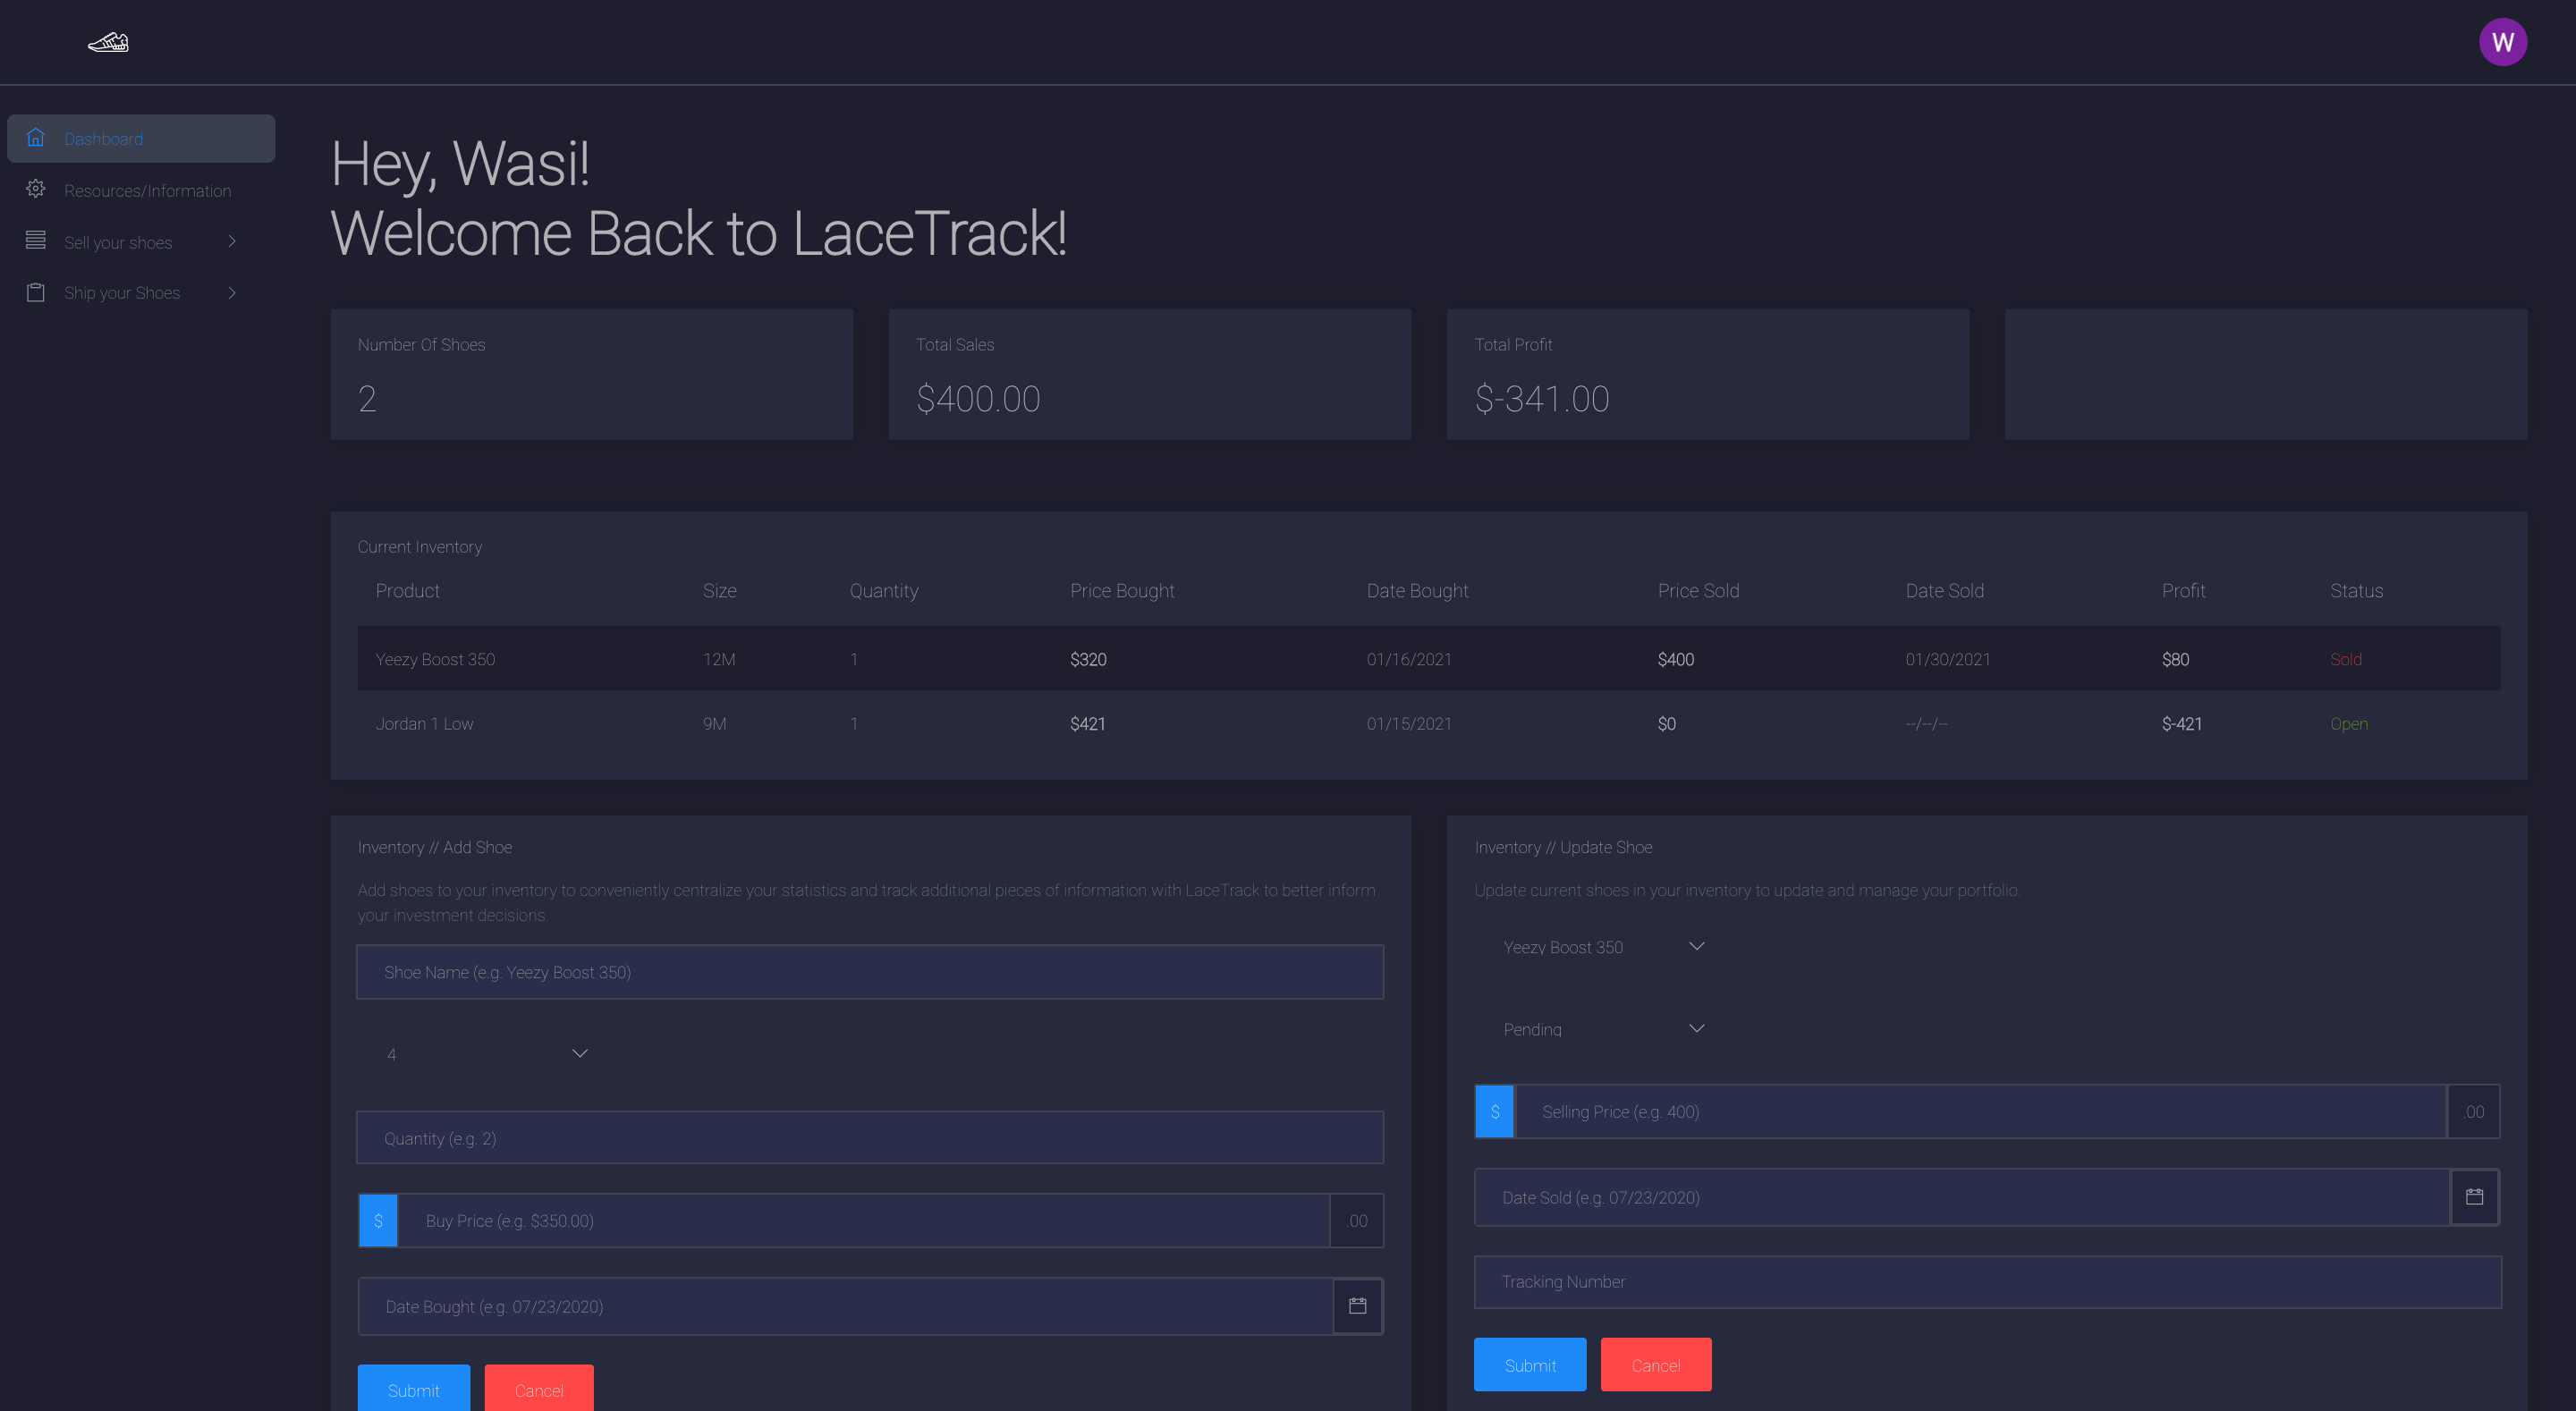Click the Sell your shoes list icon
Screen dimensions: 2576x1411
click(x=36, y=241)
